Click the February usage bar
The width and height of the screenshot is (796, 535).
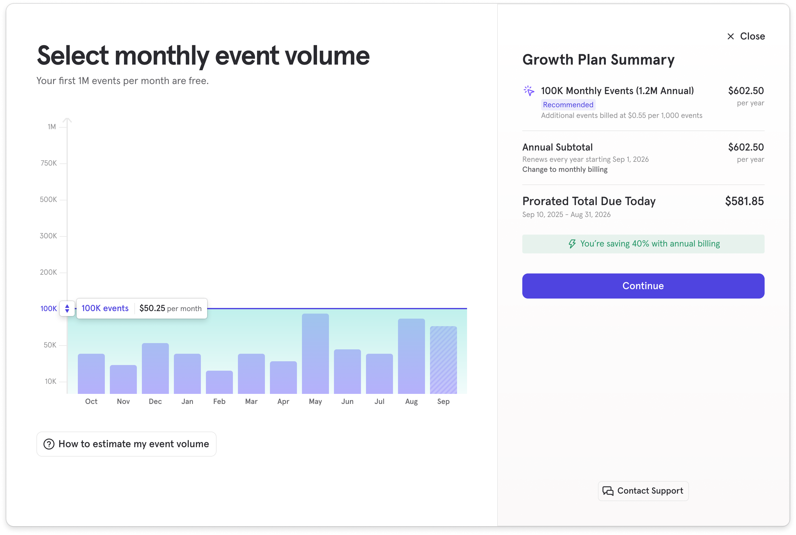click(x=219, y=382)
